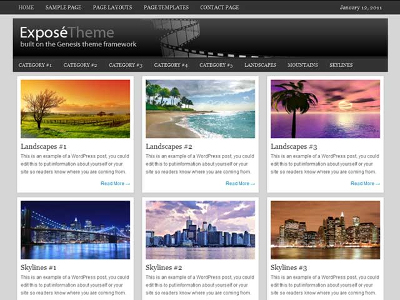Click the Skylines #3 excerpt text

(x=325, y=285)
